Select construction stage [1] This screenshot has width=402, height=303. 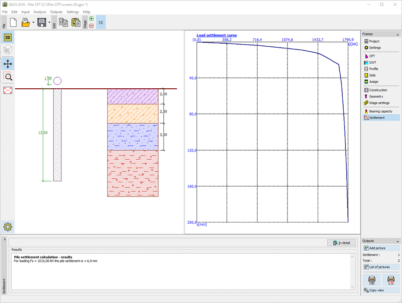click(100, 22)
